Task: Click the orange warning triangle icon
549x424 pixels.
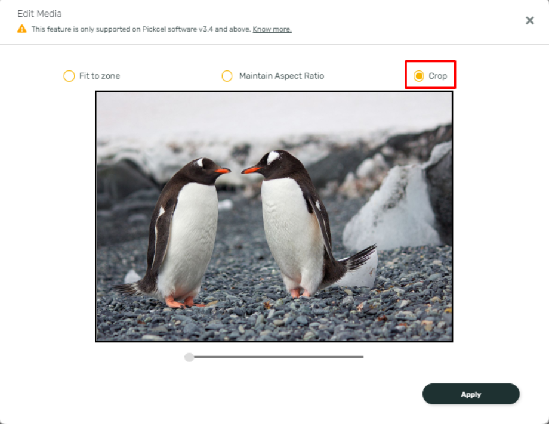Action: click(21, 29)
